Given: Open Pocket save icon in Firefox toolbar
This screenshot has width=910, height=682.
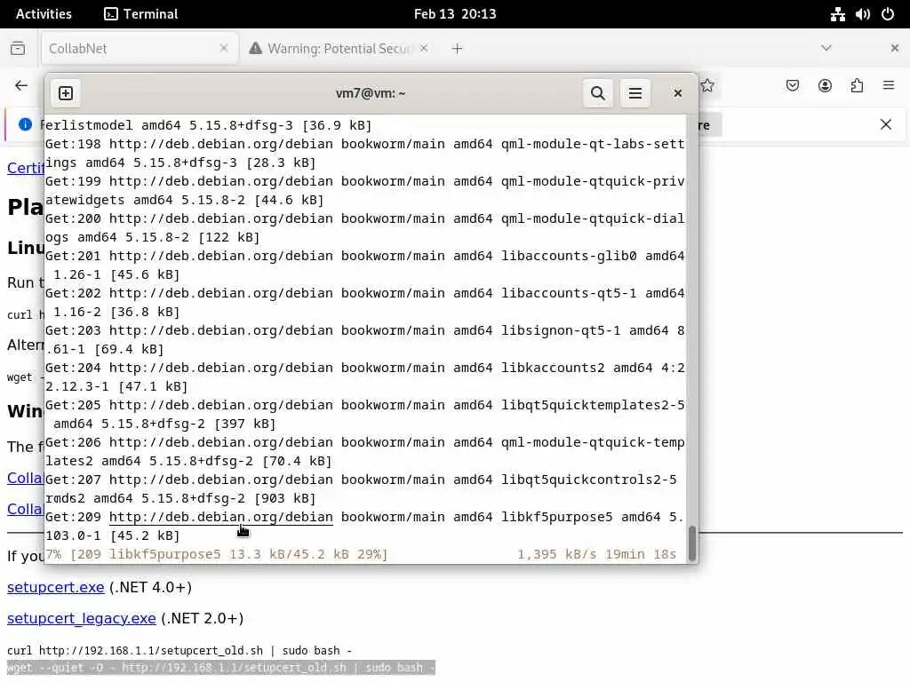Looking at the screenshot, I should click(x=792, y=86).
